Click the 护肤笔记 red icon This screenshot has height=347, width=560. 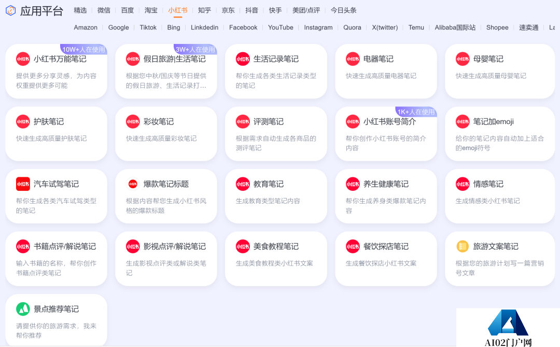[23, 122]
